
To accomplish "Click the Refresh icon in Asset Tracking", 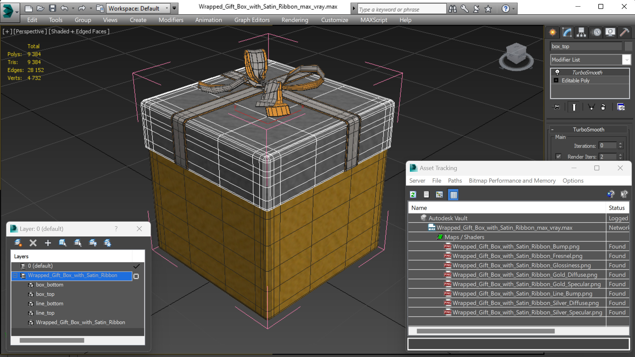I will point(413,195).
